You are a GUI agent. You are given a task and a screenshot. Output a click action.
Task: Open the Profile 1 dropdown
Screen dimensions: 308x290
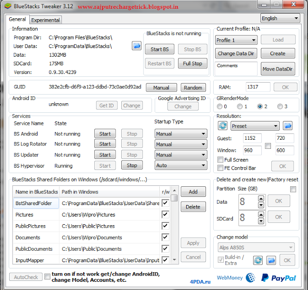(236, 40)
